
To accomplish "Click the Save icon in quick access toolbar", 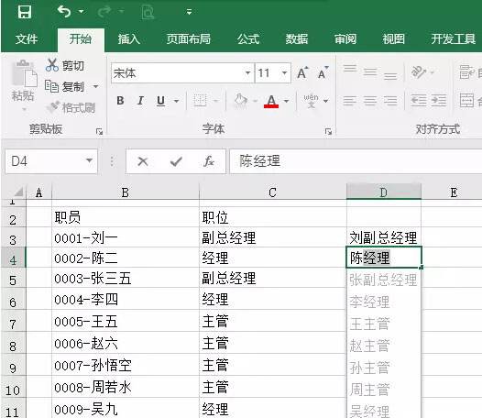I will (x=25, y=12).
